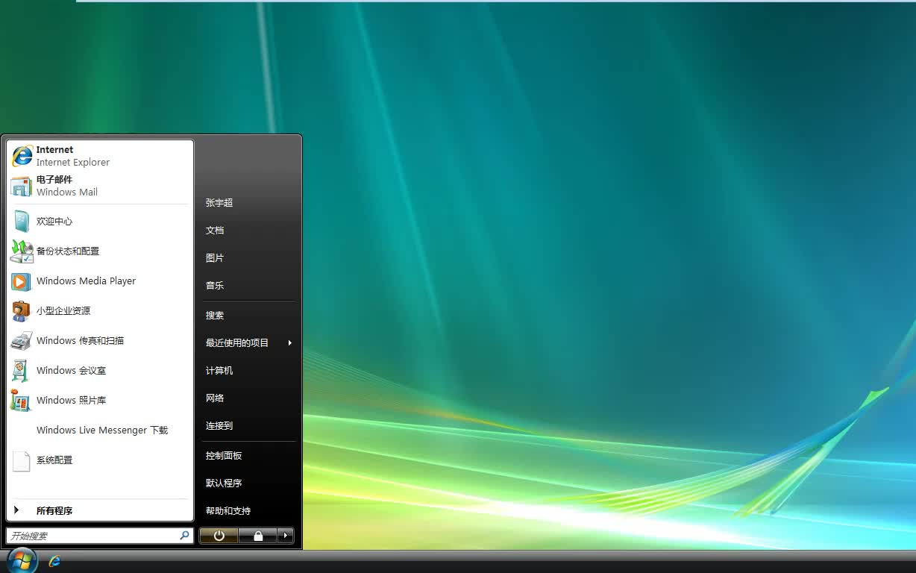This screenshot has width=916, height=573.
Task: Open the Windows 传真和扫描 icon
Action: pyautogui.click(x=22, y=341)
